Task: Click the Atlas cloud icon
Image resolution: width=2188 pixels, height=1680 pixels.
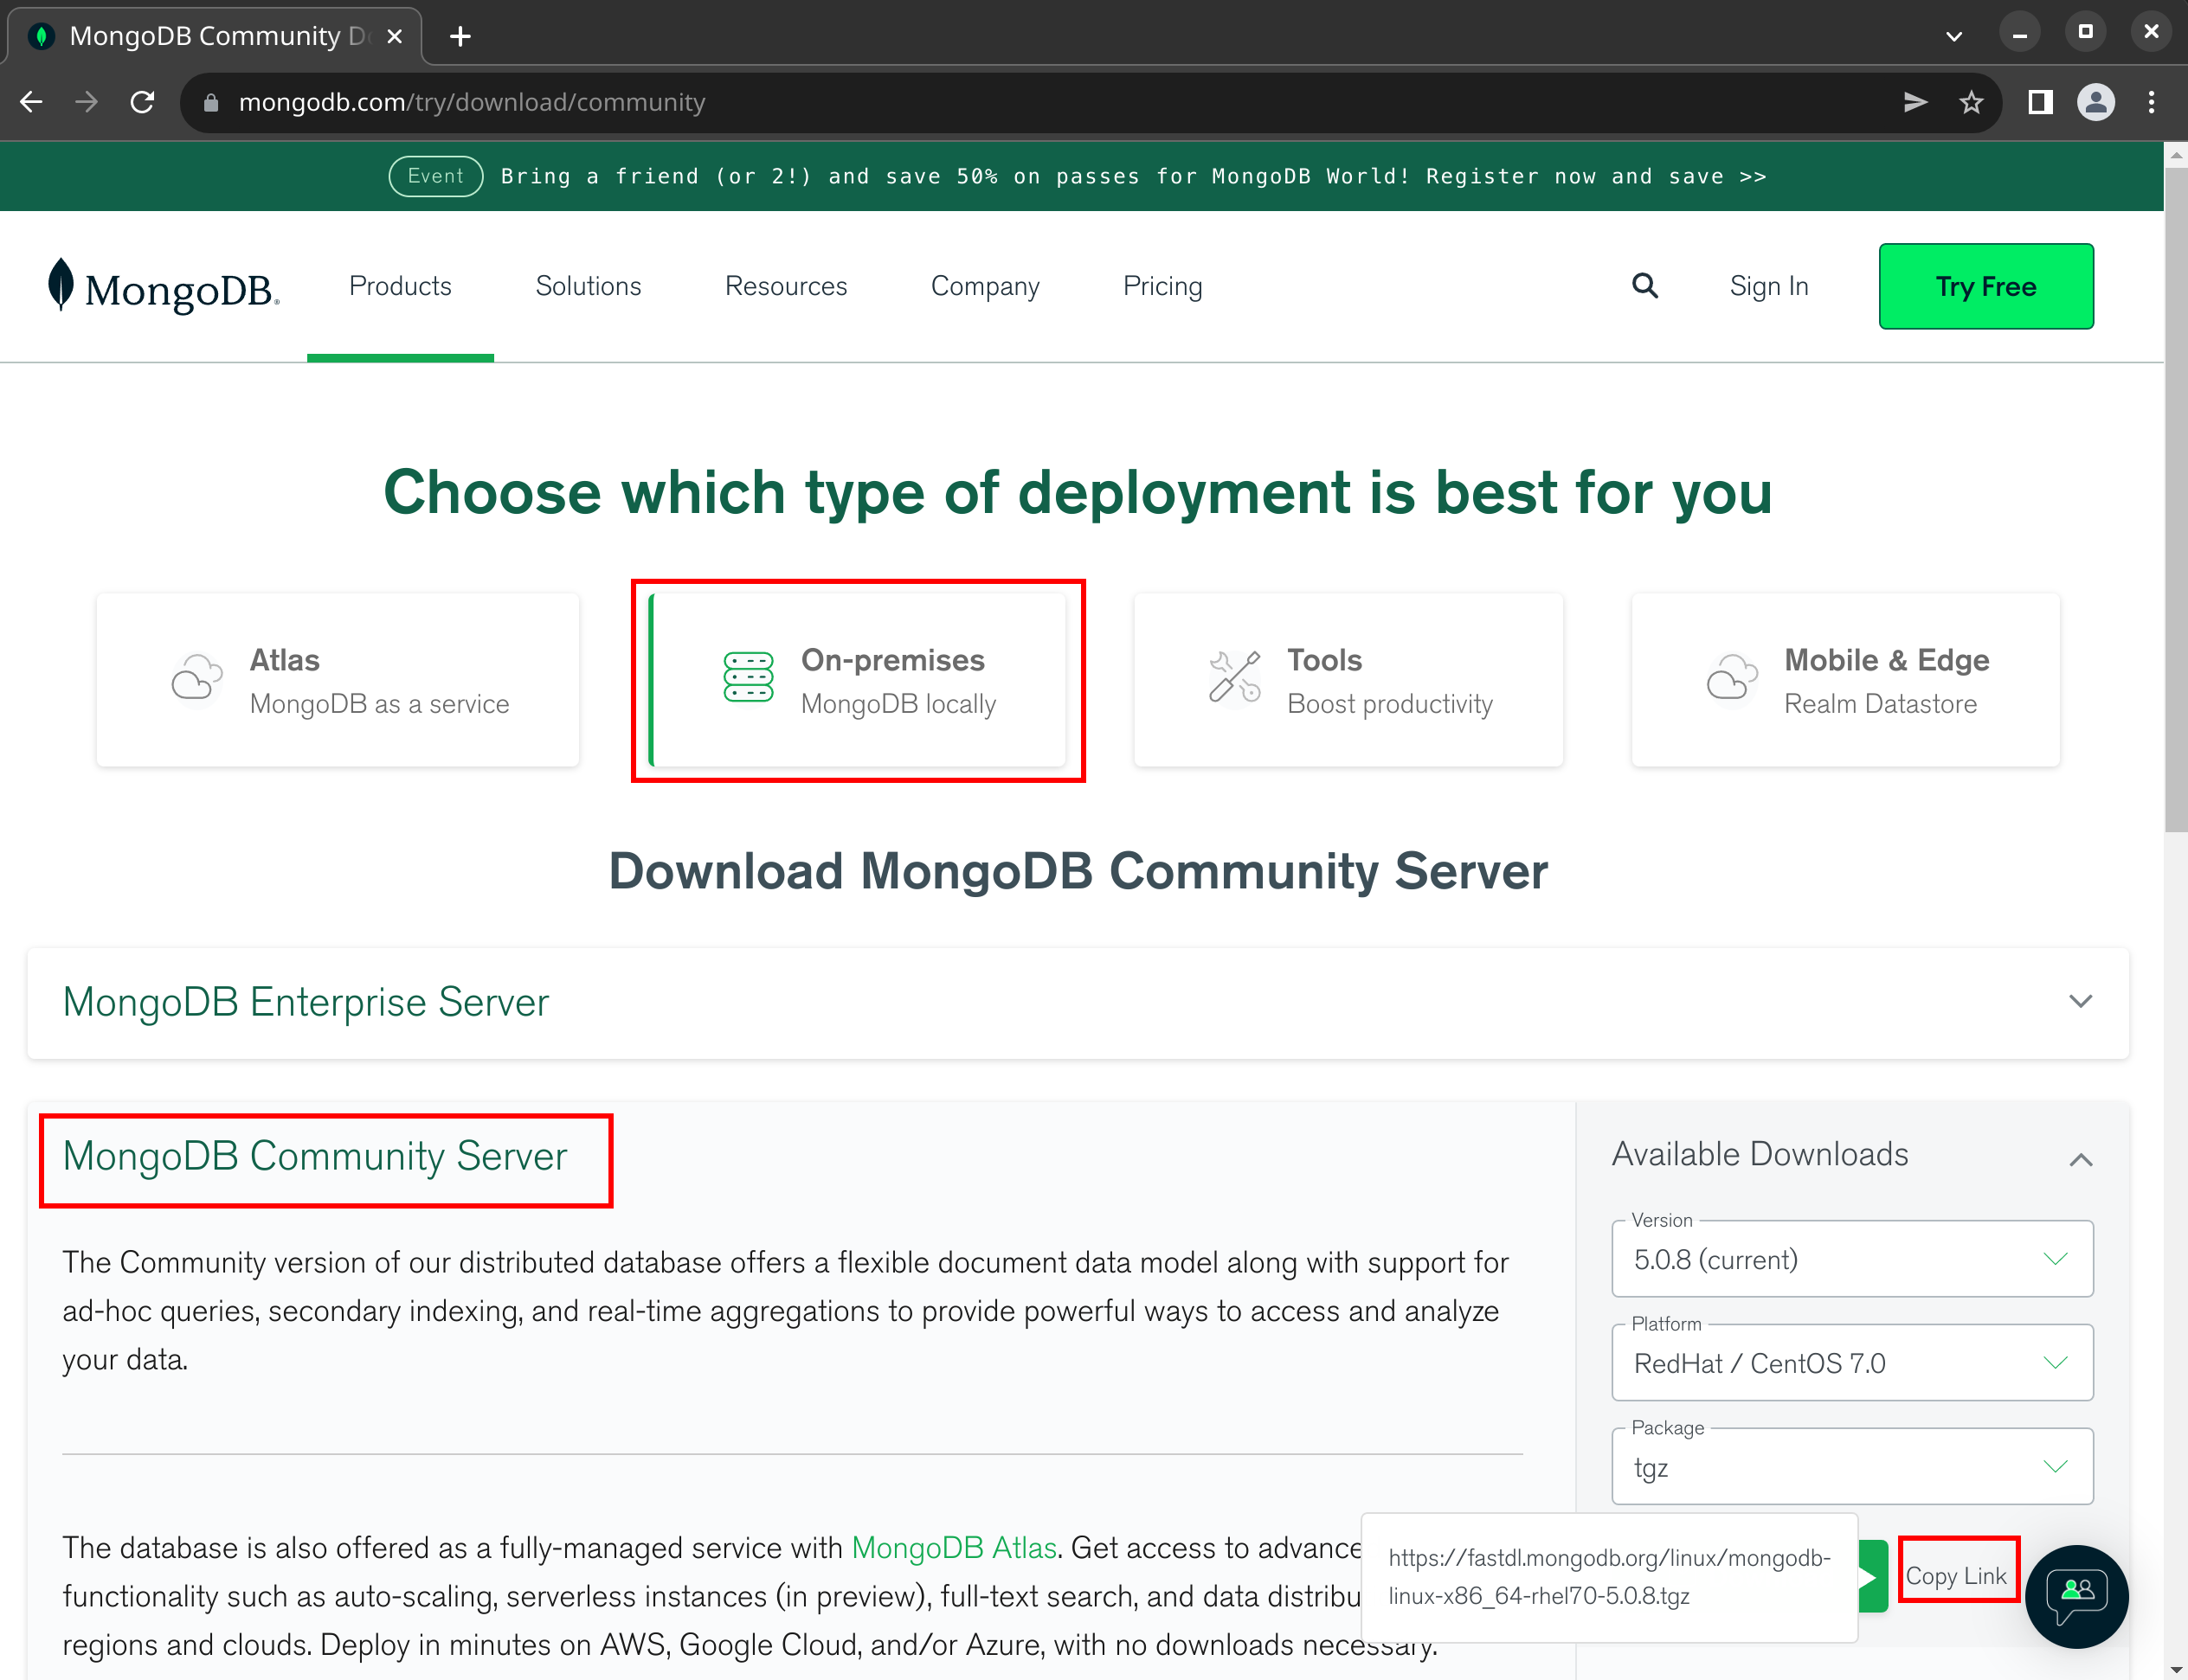Action: click(x=197, y=679)
